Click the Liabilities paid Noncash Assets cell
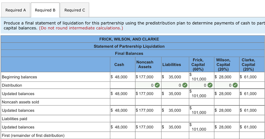Viewport: 265px width, 139px height. pyautogui.click(x=148, y=119)
